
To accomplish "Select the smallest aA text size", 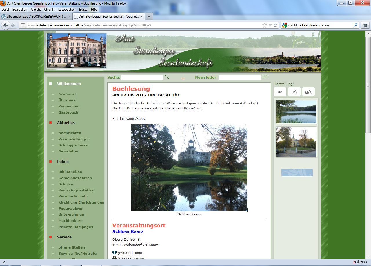I will [280, 92].
